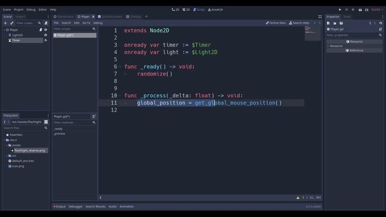The height and width of the screenshot is (217, 386).
Task: Open the top Debug menu
Action: pos(31,10)
